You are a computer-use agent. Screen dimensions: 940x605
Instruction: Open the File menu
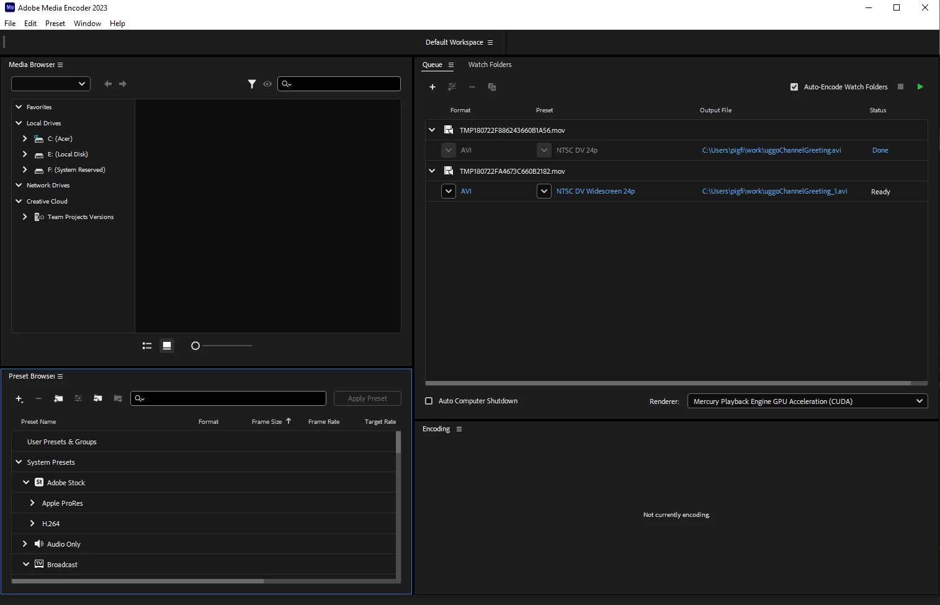pos(10,24)
